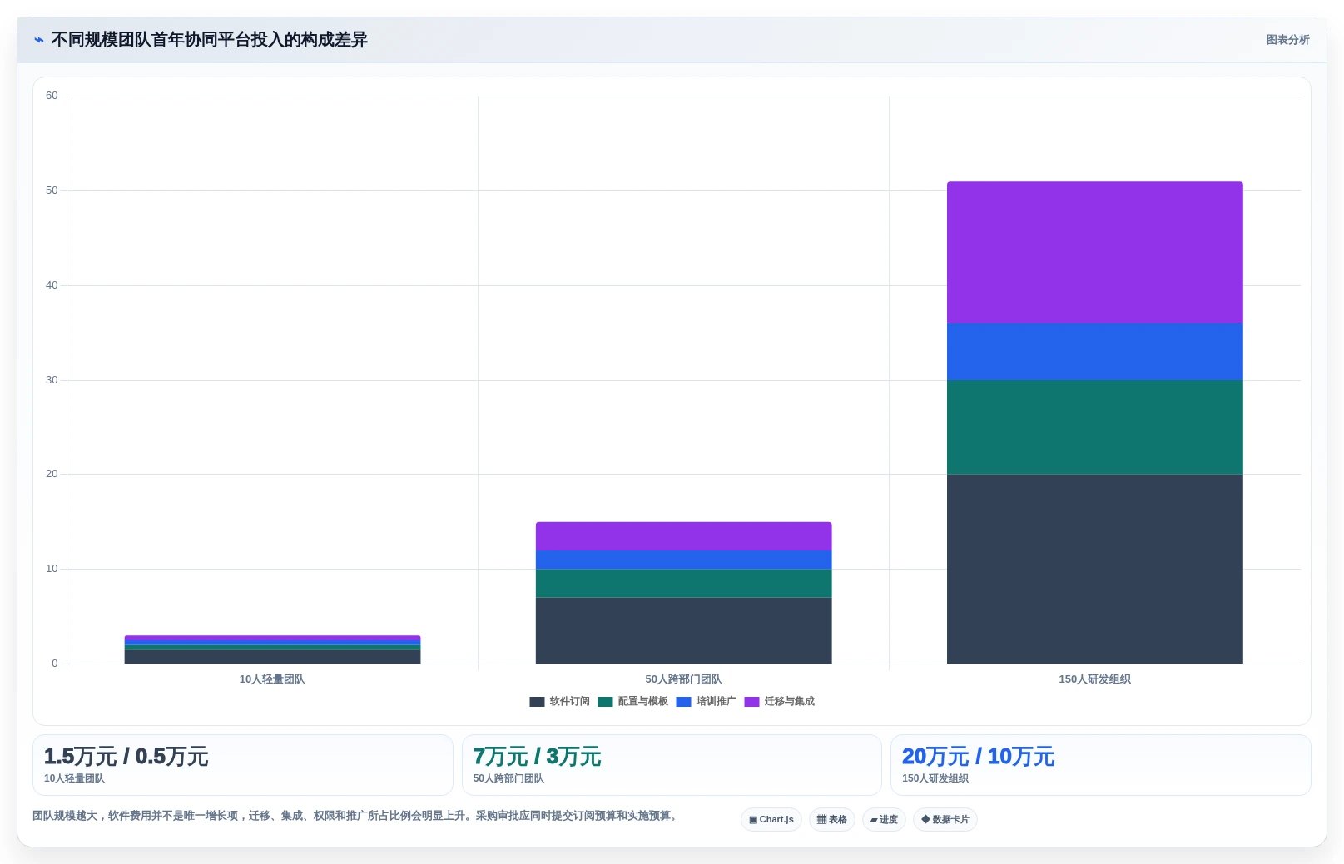
Task: Click the y-axis value 50
Action: click(x=52, y=190)
